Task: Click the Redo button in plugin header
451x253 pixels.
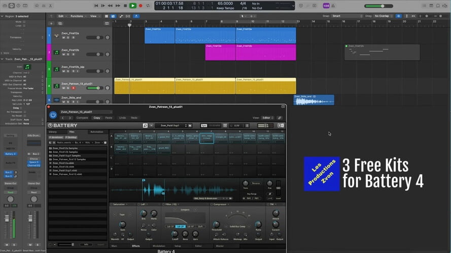Action: [134, 118]
